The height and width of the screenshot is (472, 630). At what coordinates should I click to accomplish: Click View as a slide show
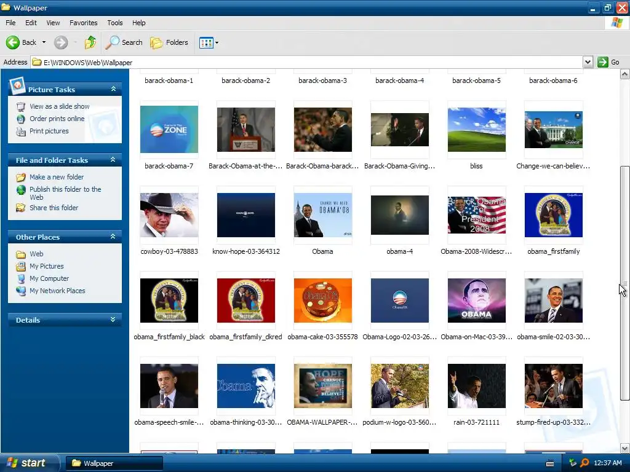tap(60, 106)
